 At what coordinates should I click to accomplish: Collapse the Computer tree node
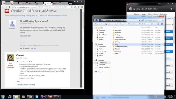pos(95,60)
